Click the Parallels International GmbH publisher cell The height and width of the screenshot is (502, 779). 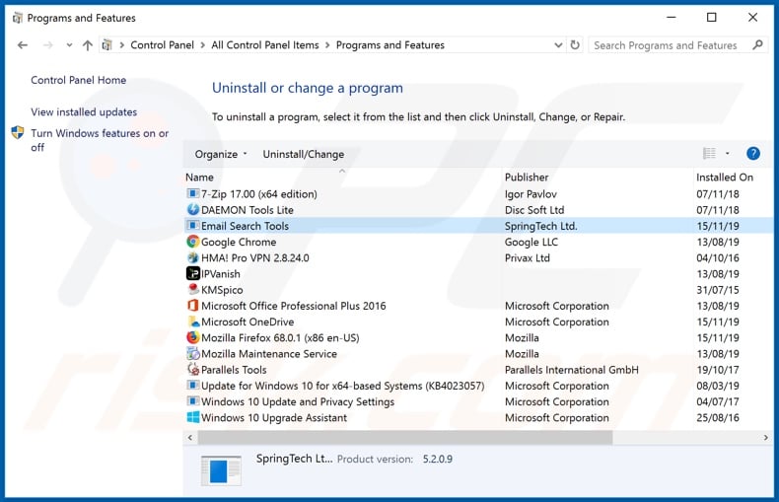click(x=571, y=370)
